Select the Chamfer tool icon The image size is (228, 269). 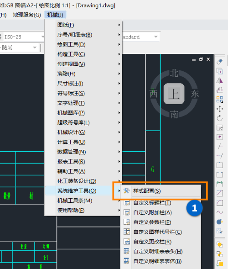click(220, 193)
